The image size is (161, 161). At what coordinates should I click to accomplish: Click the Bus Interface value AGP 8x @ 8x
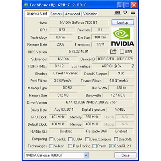coord(111,66)
